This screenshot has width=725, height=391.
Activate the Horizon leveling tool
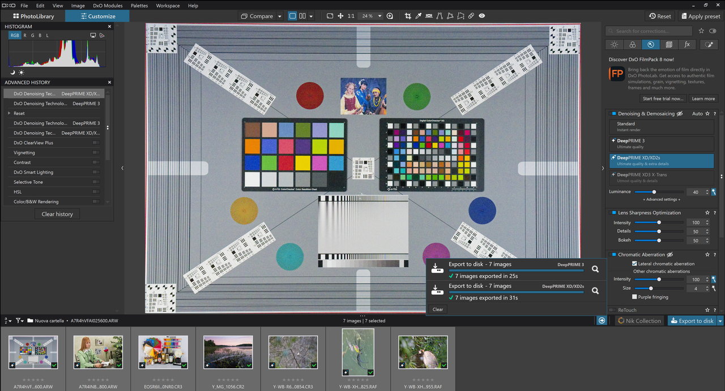(429, 16)
